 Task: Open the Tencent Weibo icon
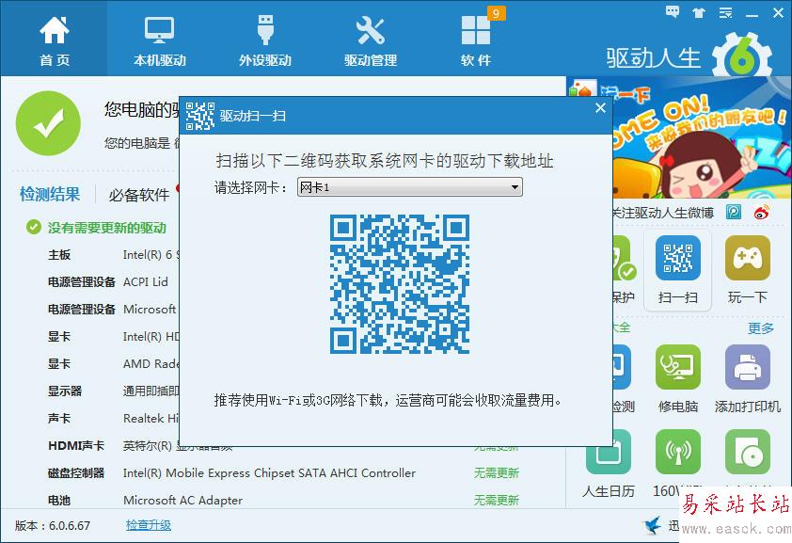coord(734,212)
